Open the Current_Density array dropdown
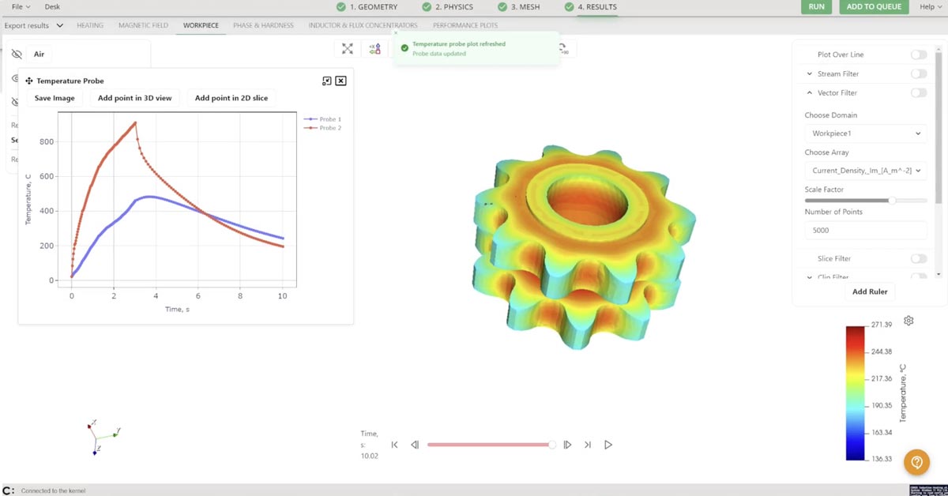The height and width of the screenshot is (496, 948). coord(864,171)
